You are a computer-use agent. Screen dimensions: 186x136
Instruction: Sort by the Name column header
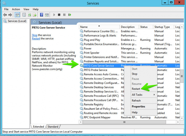click(x=99, y=27)
